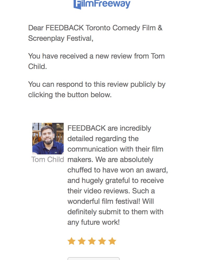Click 'Screenplay Festival,' in the greeting
This screenshot has width=202, height=260.
[x=61, y=38]
